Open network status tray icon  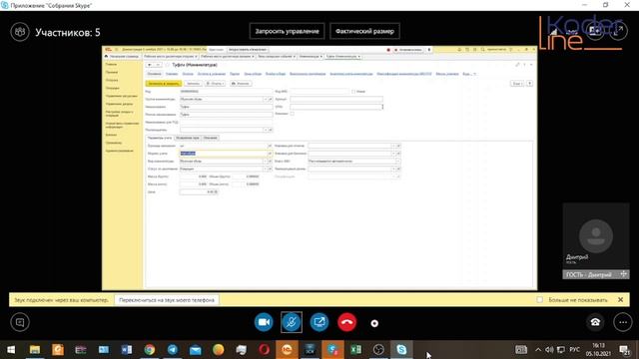pyautogui.click(x=561, y=350)
